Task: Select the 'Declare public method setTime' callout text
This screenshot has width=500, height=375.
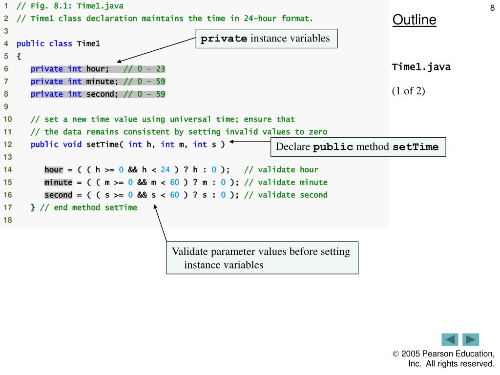Action: pos(357,146)
